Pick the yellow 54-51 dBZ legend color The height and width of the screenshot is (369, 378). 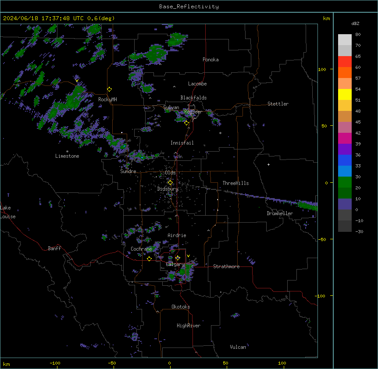tap(345, 94)
